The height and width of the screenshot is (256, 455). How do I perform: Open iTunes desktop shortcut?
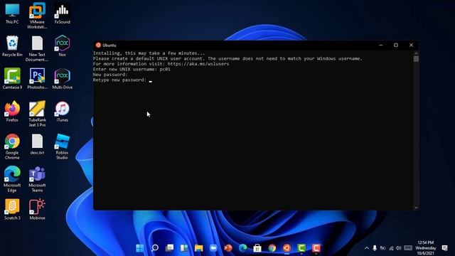62,112
